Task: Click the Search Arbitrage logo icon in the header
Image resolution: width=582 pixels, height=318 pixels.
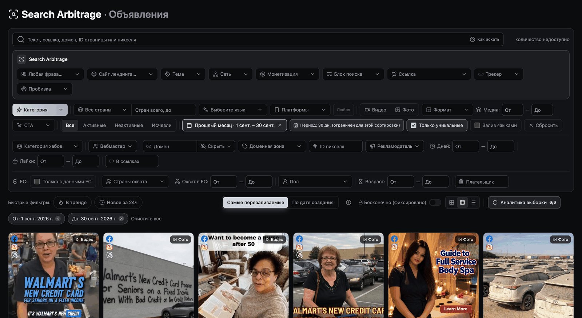Action: 13,15
